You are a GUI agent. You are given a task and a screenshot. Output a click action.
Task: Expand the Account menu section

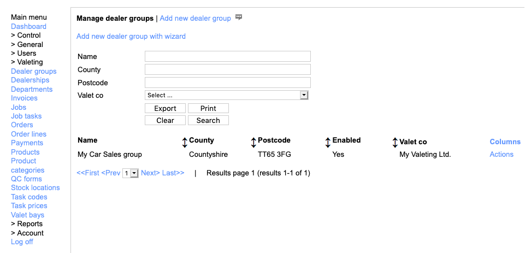click(x=27, y=233)
